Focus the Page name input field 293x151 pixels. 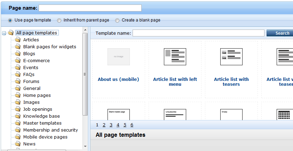pyautogui.click(x=90, y=8)
